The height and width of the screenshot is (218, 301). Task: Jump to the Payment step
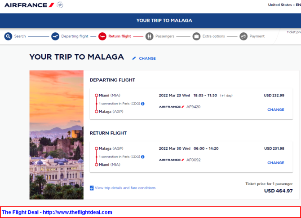tap(257, 36)
